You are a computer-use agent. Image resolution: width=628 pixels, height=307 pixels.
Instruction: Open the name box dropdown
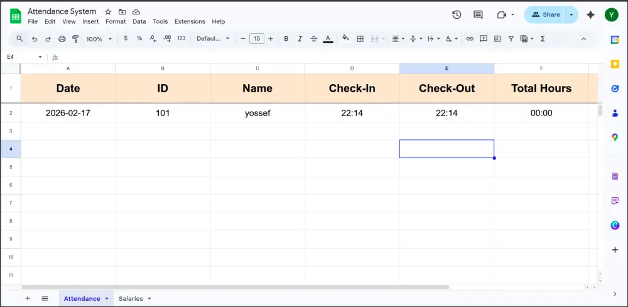(x=40, y=57)
